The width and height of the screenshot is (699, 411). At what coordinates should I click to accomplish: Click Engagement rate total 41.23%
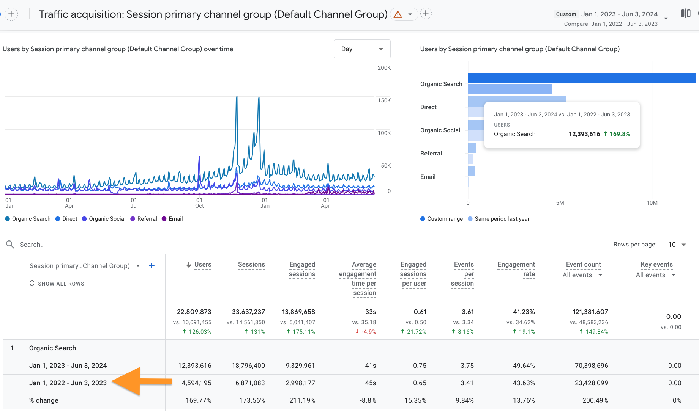pos(524,312)
